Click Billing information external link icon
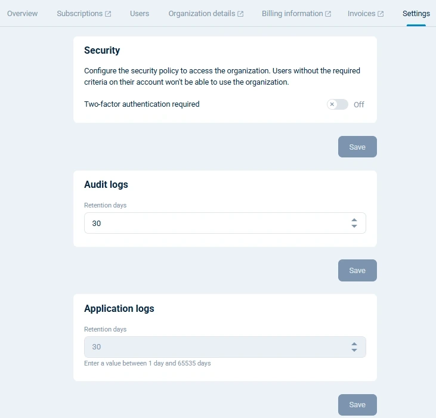Image resolution: width=436 pixels, height=418 pixels. (x=328, y=14)
